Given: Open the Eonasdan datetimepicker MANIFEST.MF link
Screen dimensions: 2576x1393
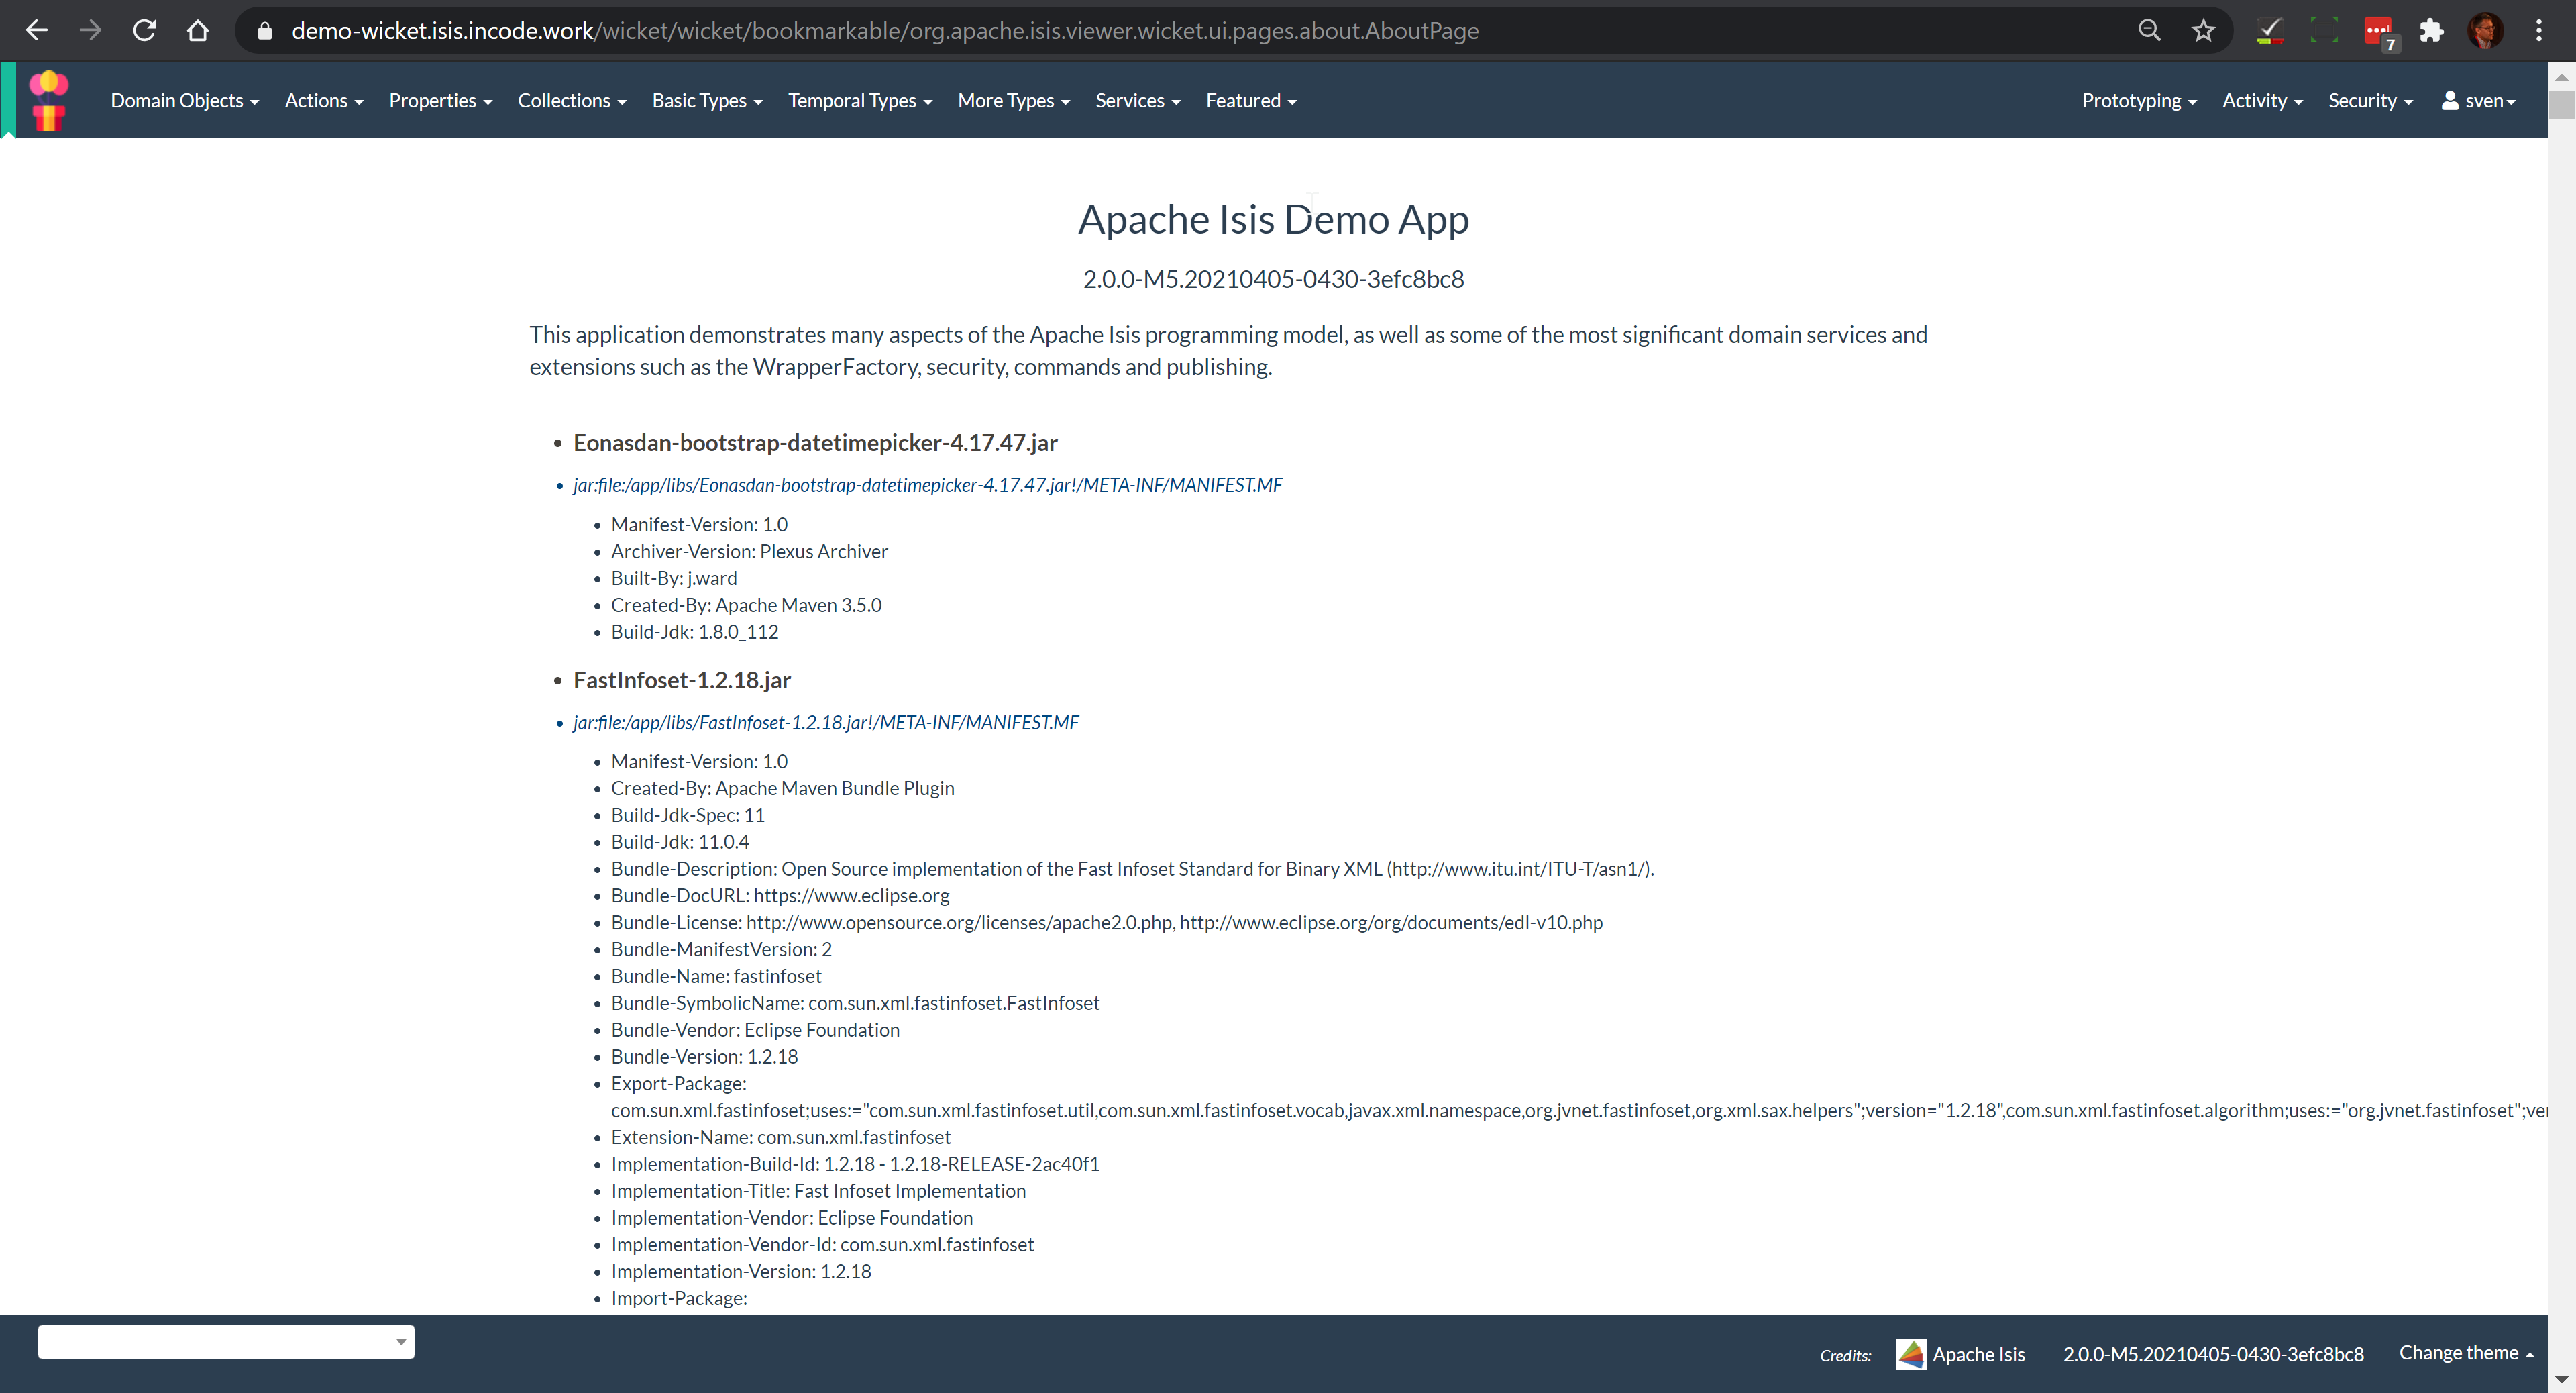Looking at the screenshot, I should [x=927, y=485].
